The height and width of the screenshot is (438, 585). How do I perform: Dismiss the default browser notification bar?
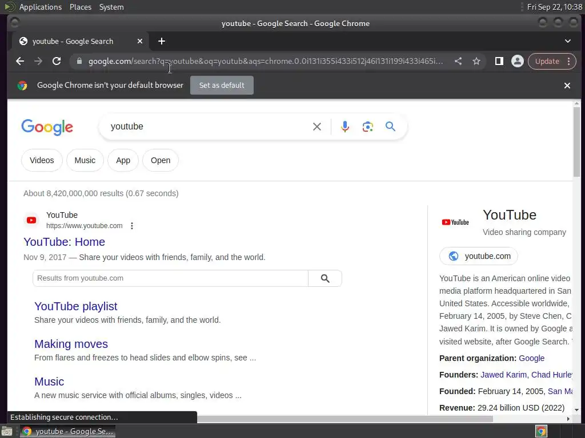[x=567, y=86]
